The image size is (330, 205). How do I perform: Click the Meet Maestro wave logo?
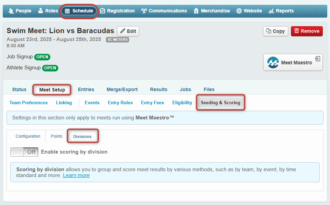coord(273,62)
